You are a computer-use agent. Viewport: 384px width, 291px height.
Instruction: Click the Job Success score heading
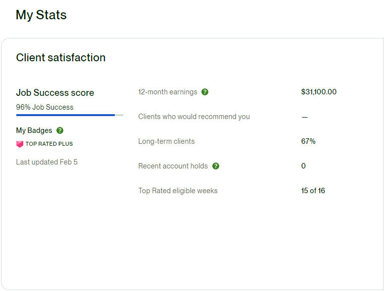click(x=55, y=92)
